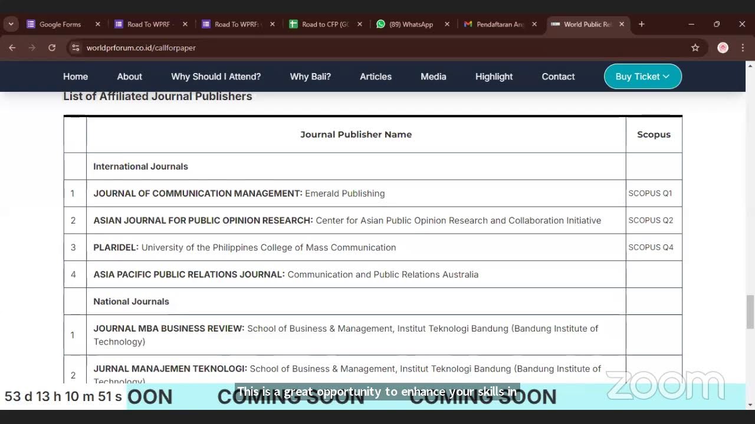
Task: Open the new tab plus button
Action: coord(642,24)
